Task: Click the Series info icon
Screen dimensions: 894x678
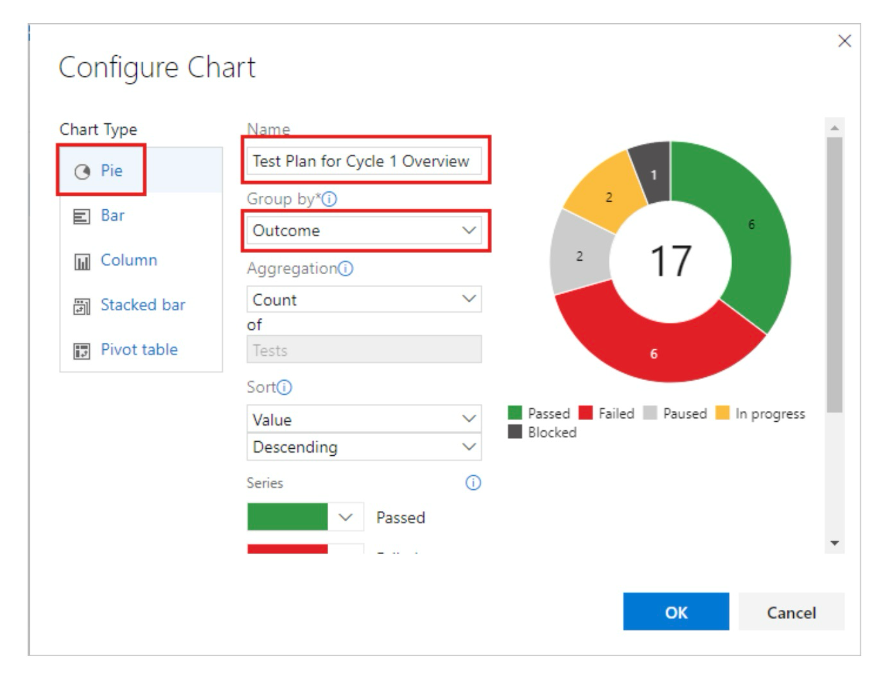Action: pyautogui.click(x=473, y=483)
